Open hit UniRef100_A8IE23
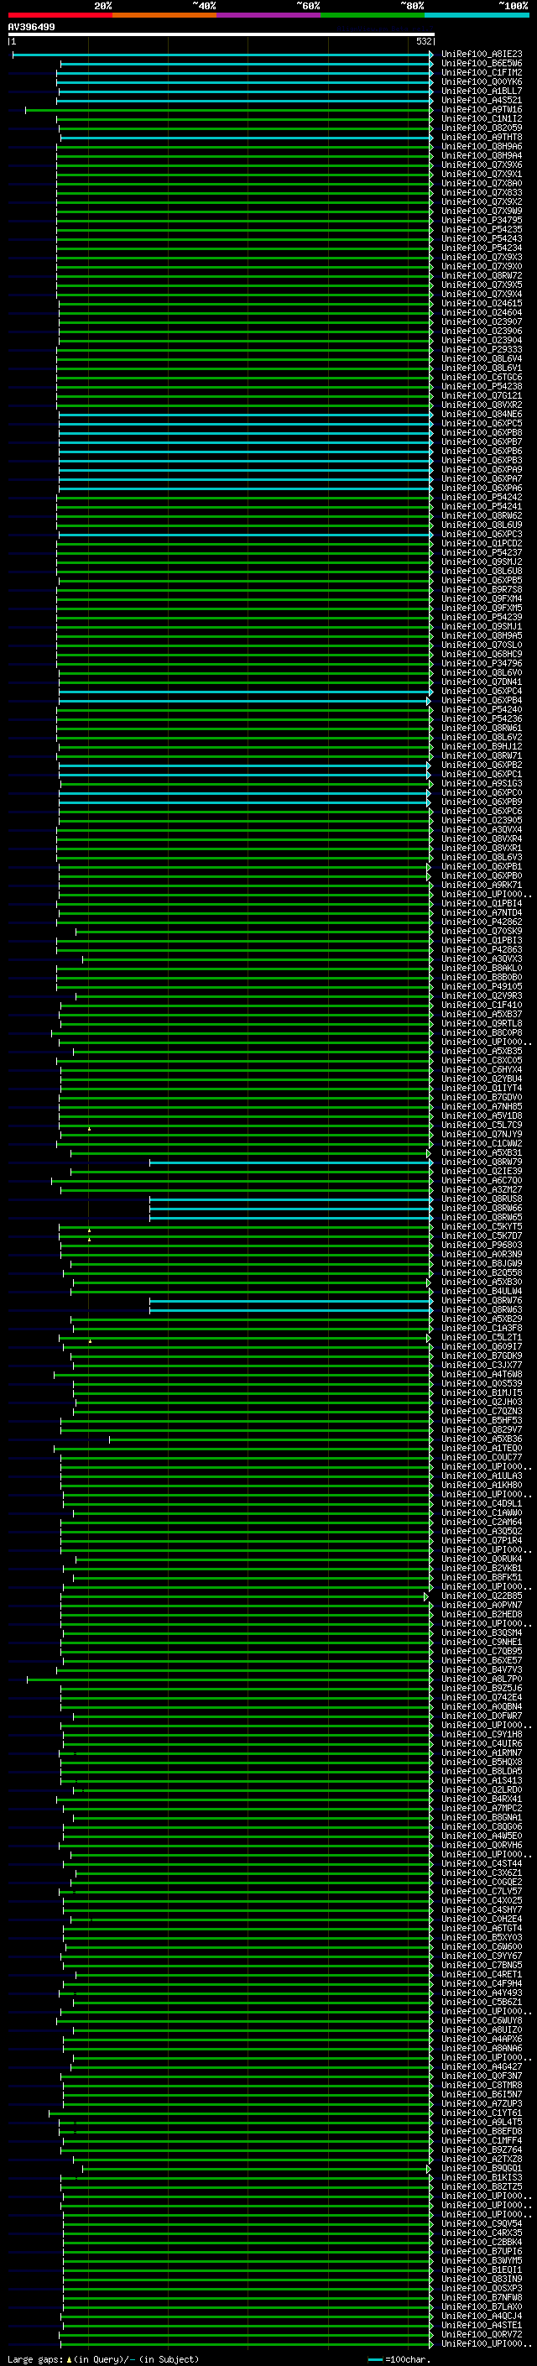The height and width of the screenshot is (2366, 537). coord(482,55)
